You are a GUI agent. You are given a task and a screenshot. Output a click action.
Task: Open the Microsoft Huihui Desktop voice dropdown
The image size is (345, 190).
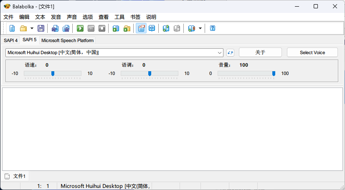pyautogui.click(x=114, y=52)
